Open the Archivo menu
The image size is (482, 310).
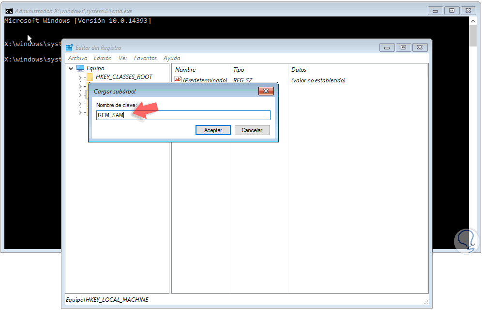pyautogui.click(x=77, y=58)
